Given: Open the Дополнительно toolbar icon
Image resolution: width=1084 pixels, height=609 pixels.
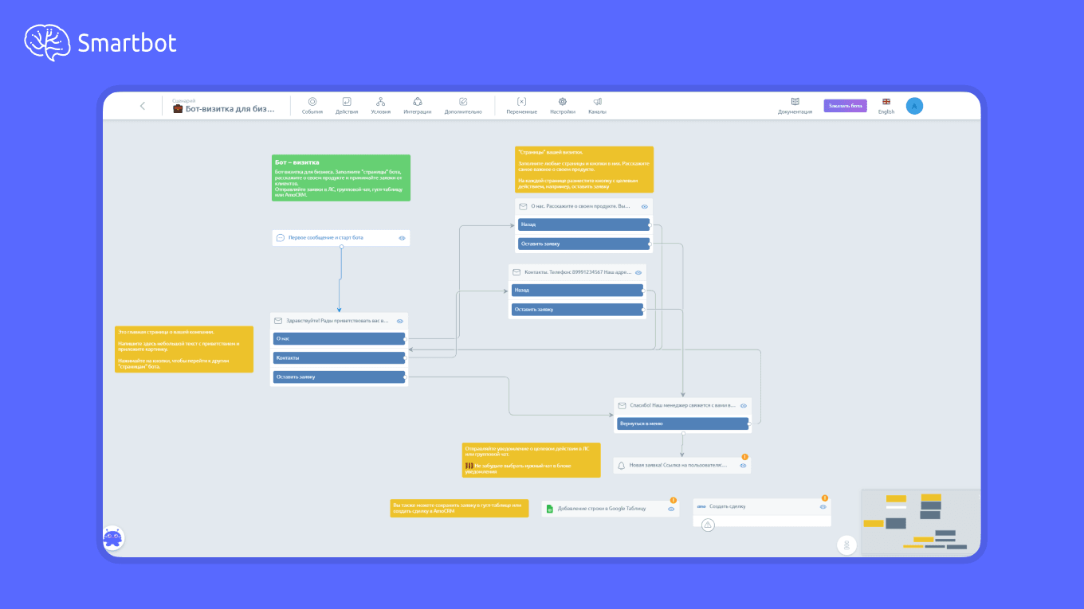Looking at the screenshot, I should coord(463,102).
